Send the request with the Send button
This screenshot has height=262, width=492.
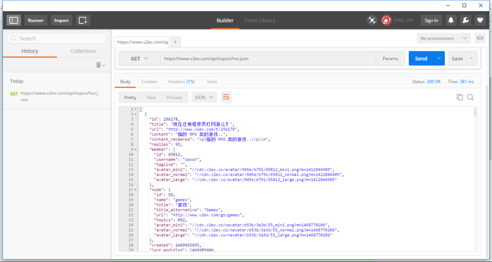421,59
